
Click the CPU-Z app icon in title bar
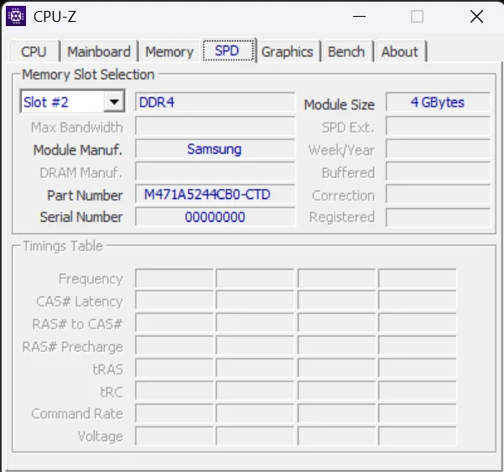tap(16, 16)
